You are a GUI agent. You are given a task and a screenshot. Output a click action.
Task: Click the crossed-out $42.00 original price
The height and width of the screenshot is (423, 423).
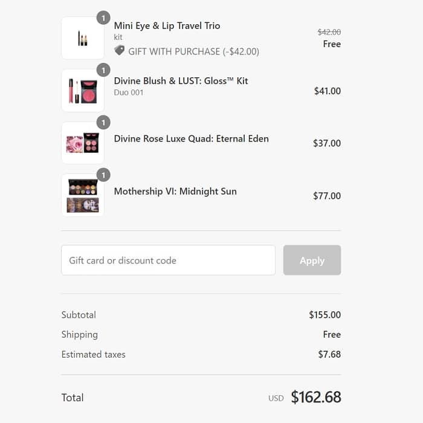click(x=329, y=32)
